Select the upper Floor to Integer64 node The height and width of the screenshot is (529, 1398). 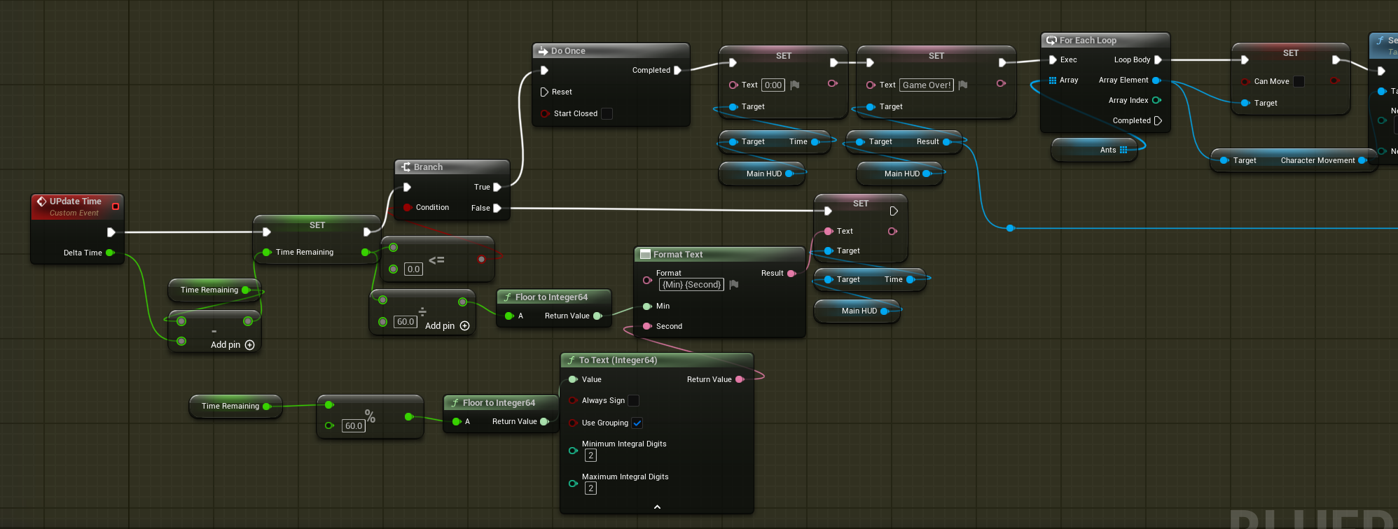click(x=553, y=308)
